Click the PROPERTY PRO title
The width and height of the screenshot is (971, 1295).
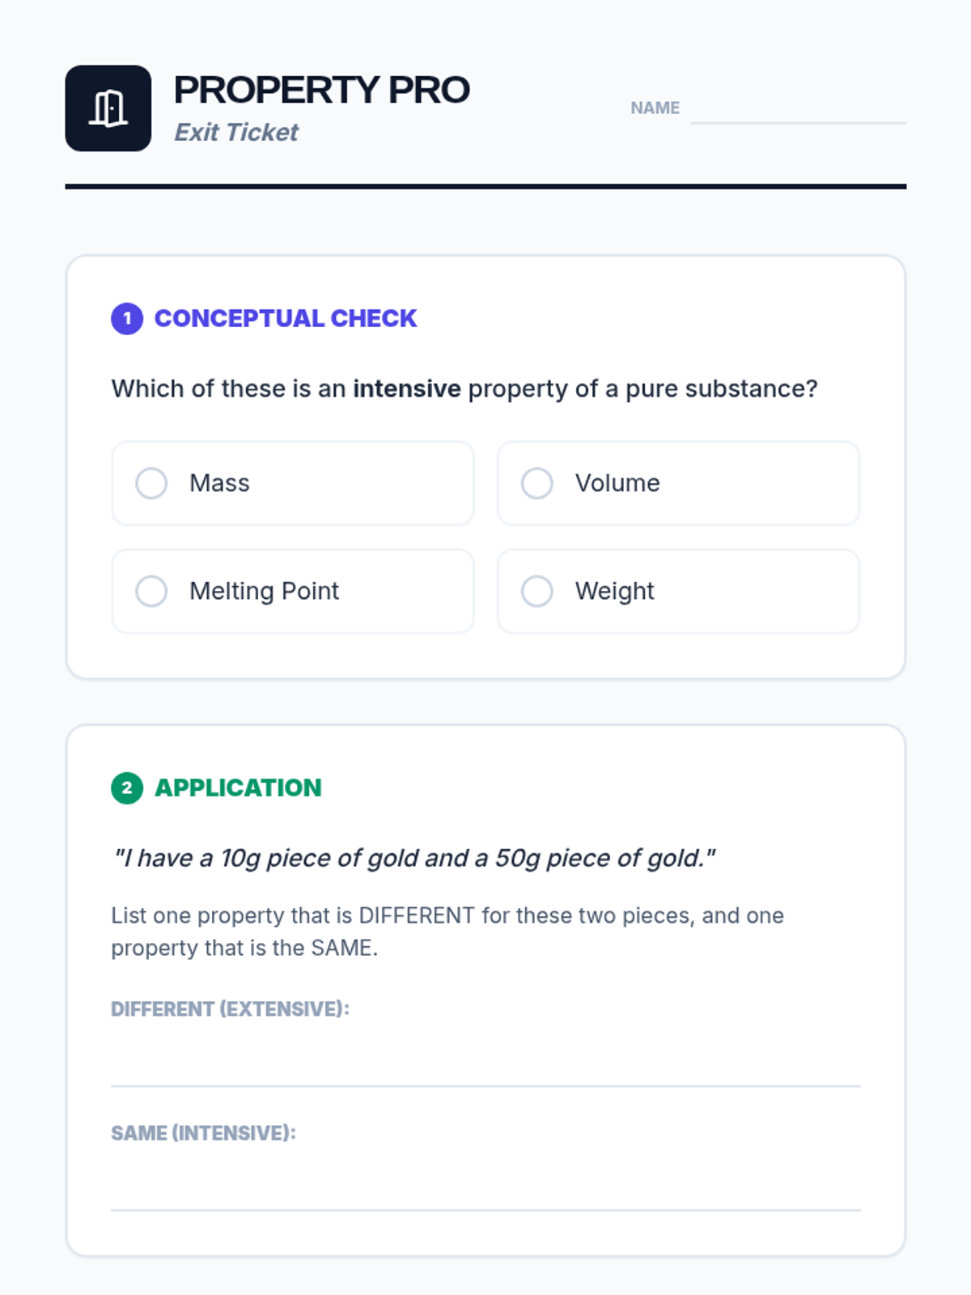coord(321,90)
